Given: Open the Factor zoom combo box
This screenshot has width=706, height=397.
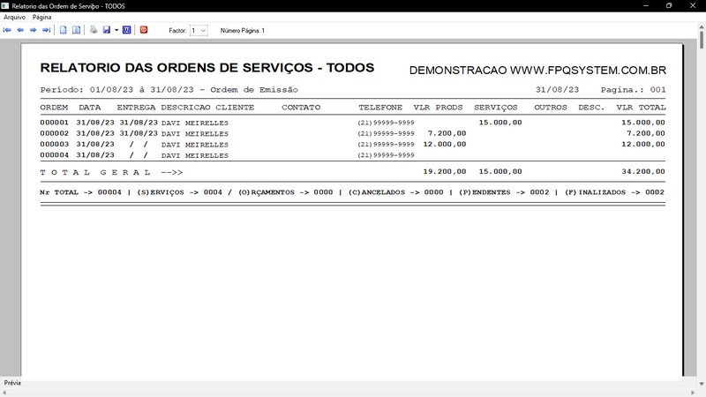Looking at the screenshot, I should (x=199, y=31).
